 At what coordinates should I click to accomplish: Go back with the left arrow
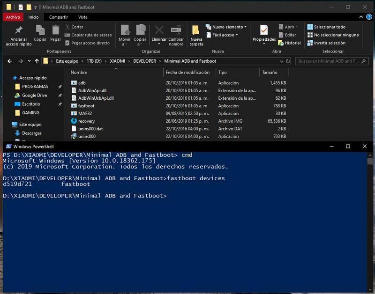click(x=10, y=61)
